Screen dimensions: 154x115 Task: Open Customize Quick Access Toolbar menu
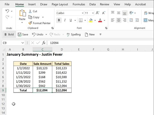pos(100,34)
